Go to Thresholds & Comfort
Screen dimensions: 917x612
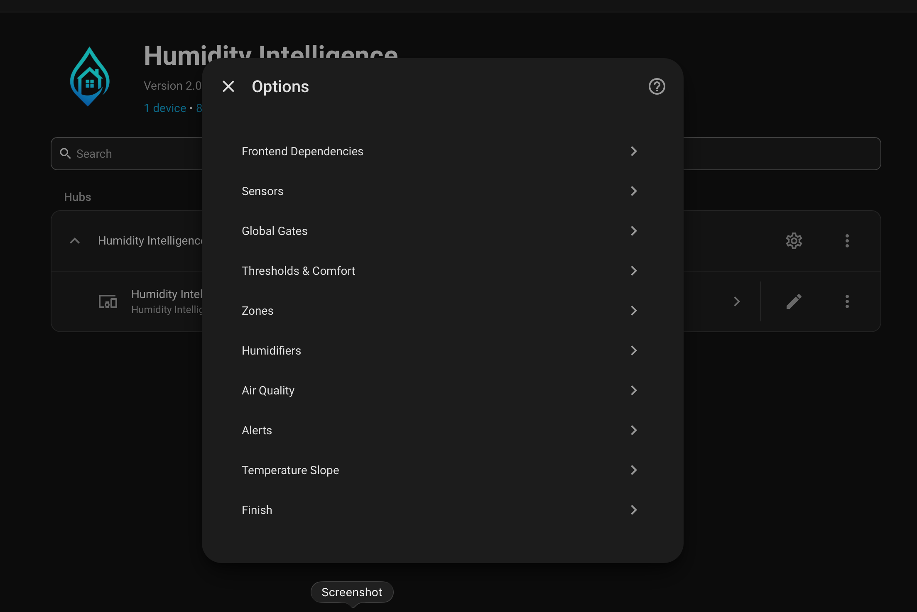(443, 271)
